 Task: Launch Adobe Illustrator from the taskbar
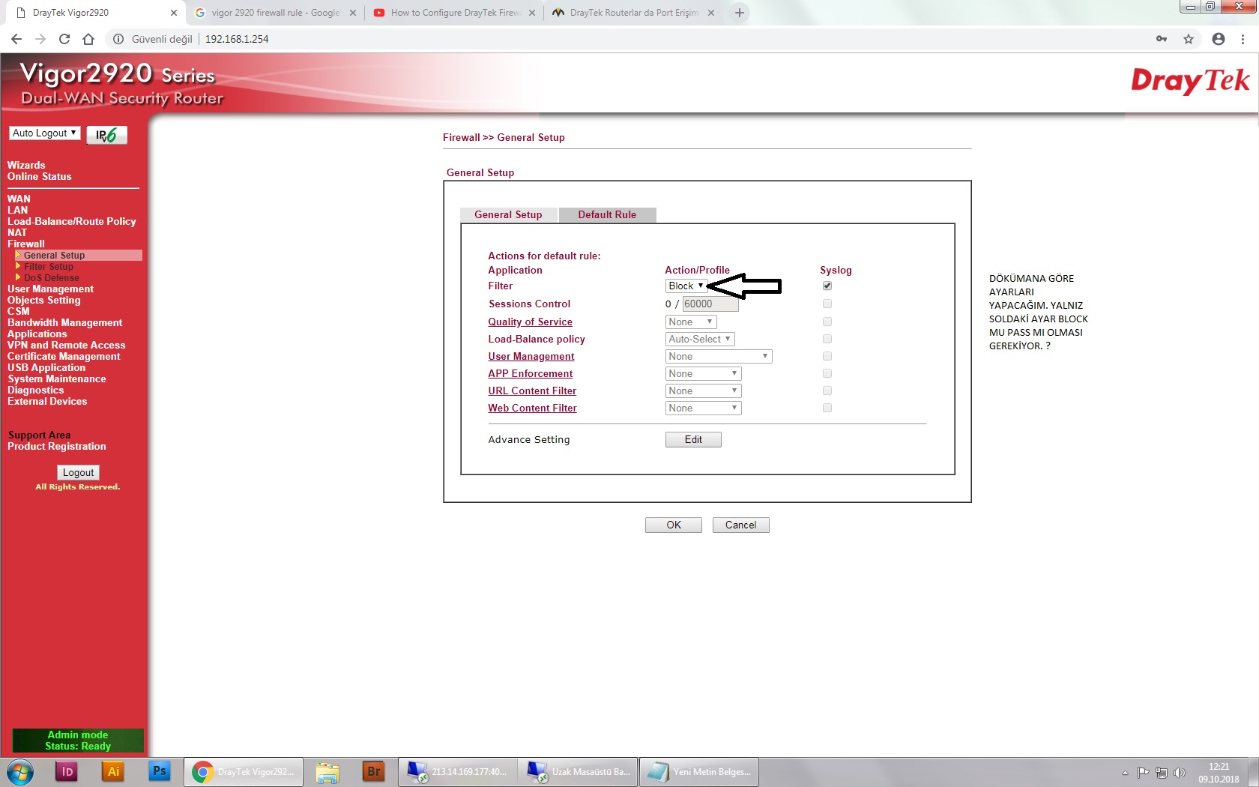[x=113, y=771]
